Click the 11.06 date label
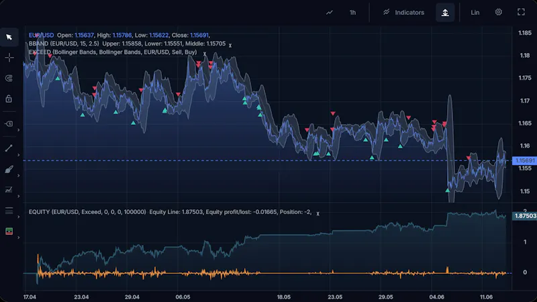This screenshot has height=302, width=537. (486, 297)
